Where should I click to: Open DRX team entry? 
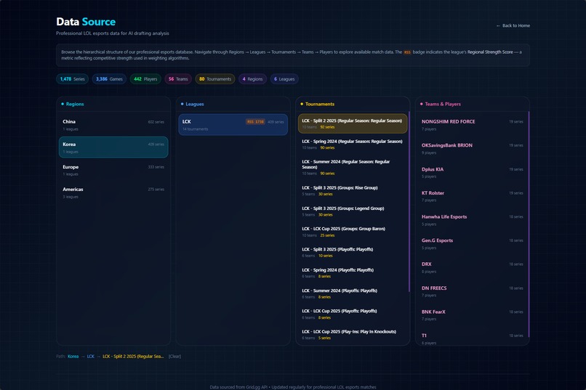point(472,267)
